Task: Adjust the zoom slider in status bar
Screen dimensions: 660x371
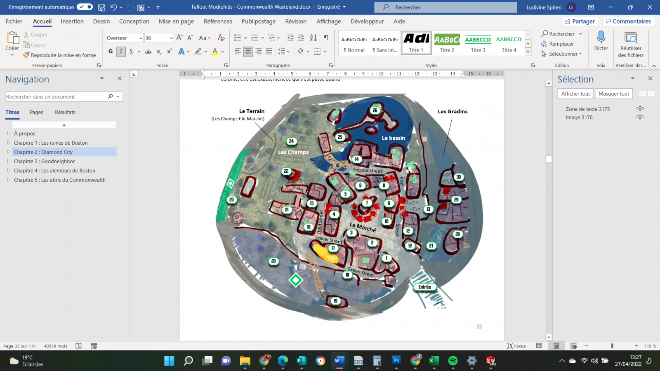Action: click(x=612, y=346)
